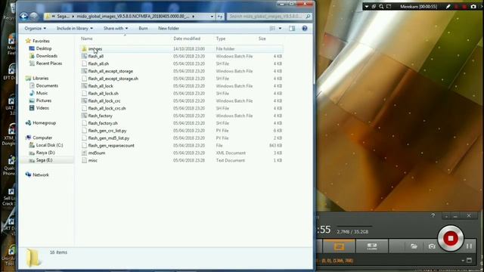The height and width of the screenshot is (272, 484).
Task: Select the flash_all_lock batch file
Action: (101, 85)
